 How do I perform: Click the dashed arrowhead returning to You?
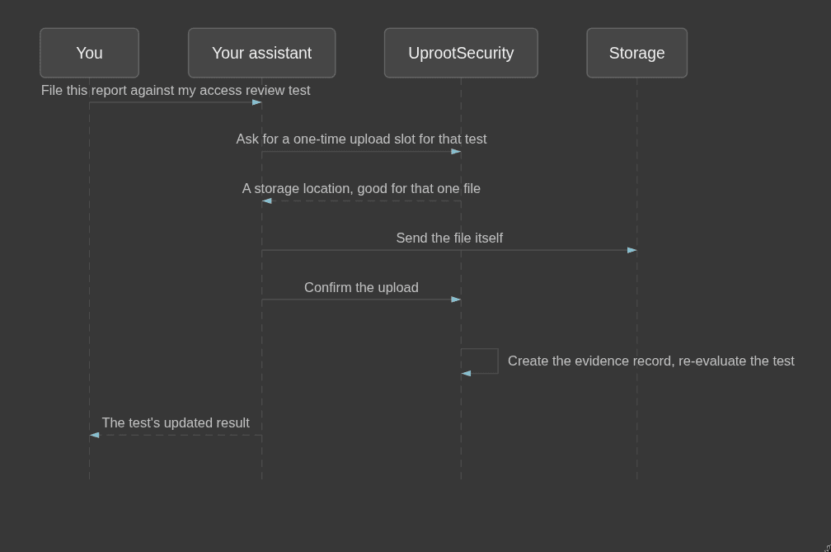pos(94,436)
